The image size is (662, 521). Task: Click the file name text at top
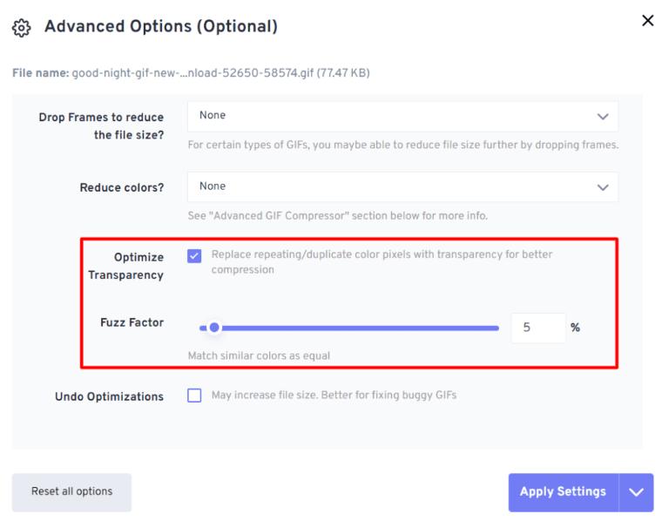pyautogui.click(x=191, y=73)
